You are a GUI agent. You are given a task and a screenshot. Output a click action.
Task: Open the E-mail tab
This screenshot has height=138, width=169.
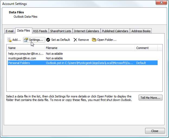coord(9,31)
